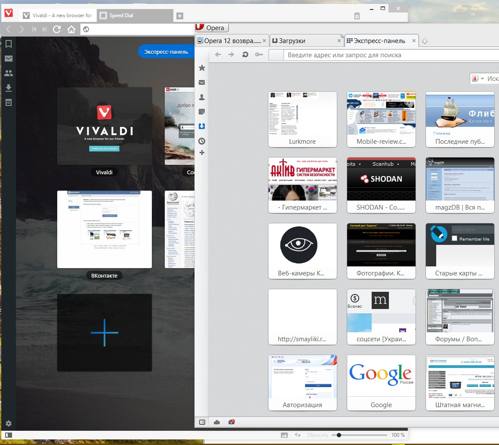Click Opera Link cloud icon

coord(217,422)
